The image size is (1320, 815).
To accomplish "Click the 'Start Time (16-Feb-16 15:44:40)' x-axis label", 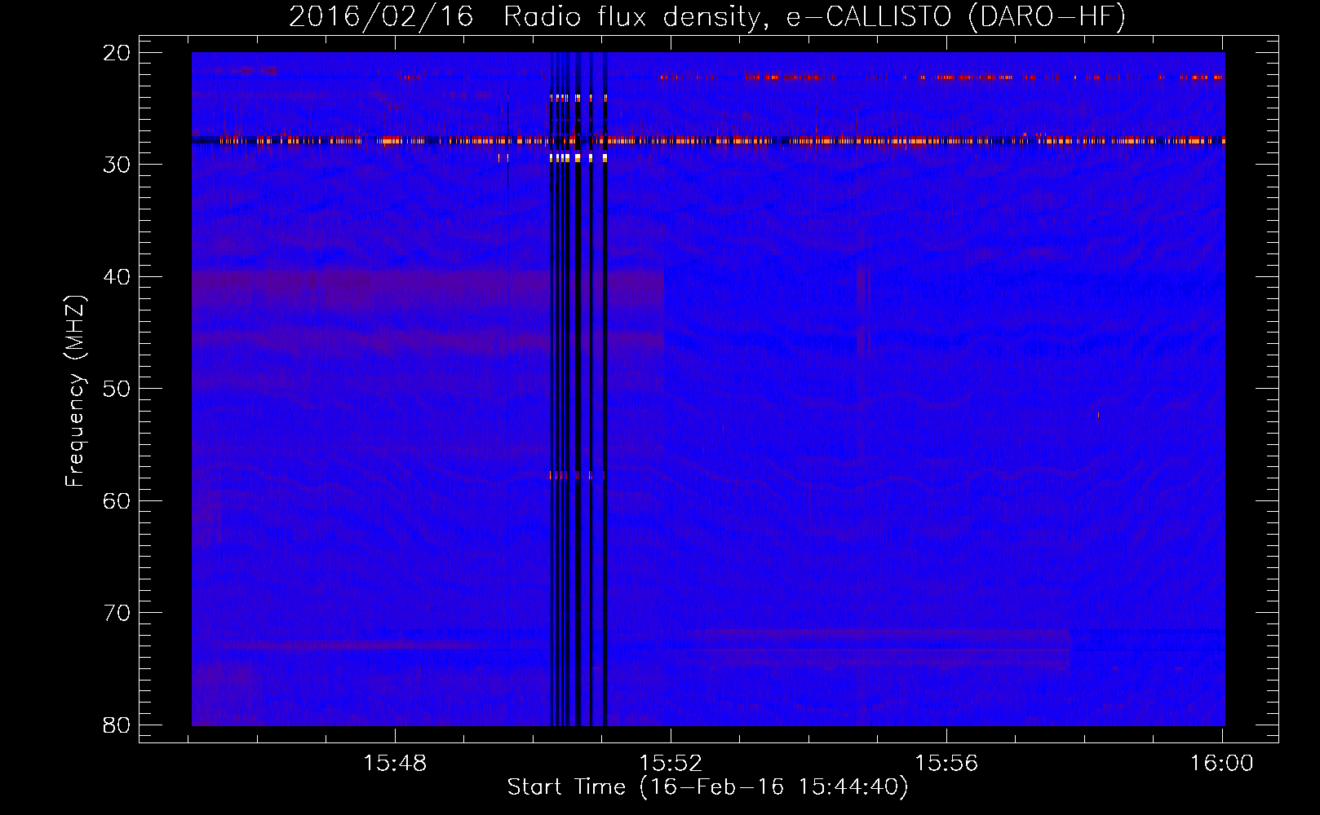I will click(x=707, y=787).
